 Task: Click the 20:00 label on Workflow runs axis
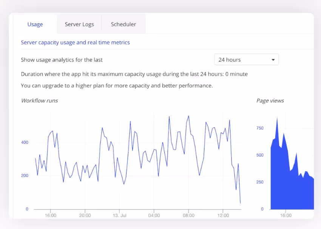[x=85, y=215]
